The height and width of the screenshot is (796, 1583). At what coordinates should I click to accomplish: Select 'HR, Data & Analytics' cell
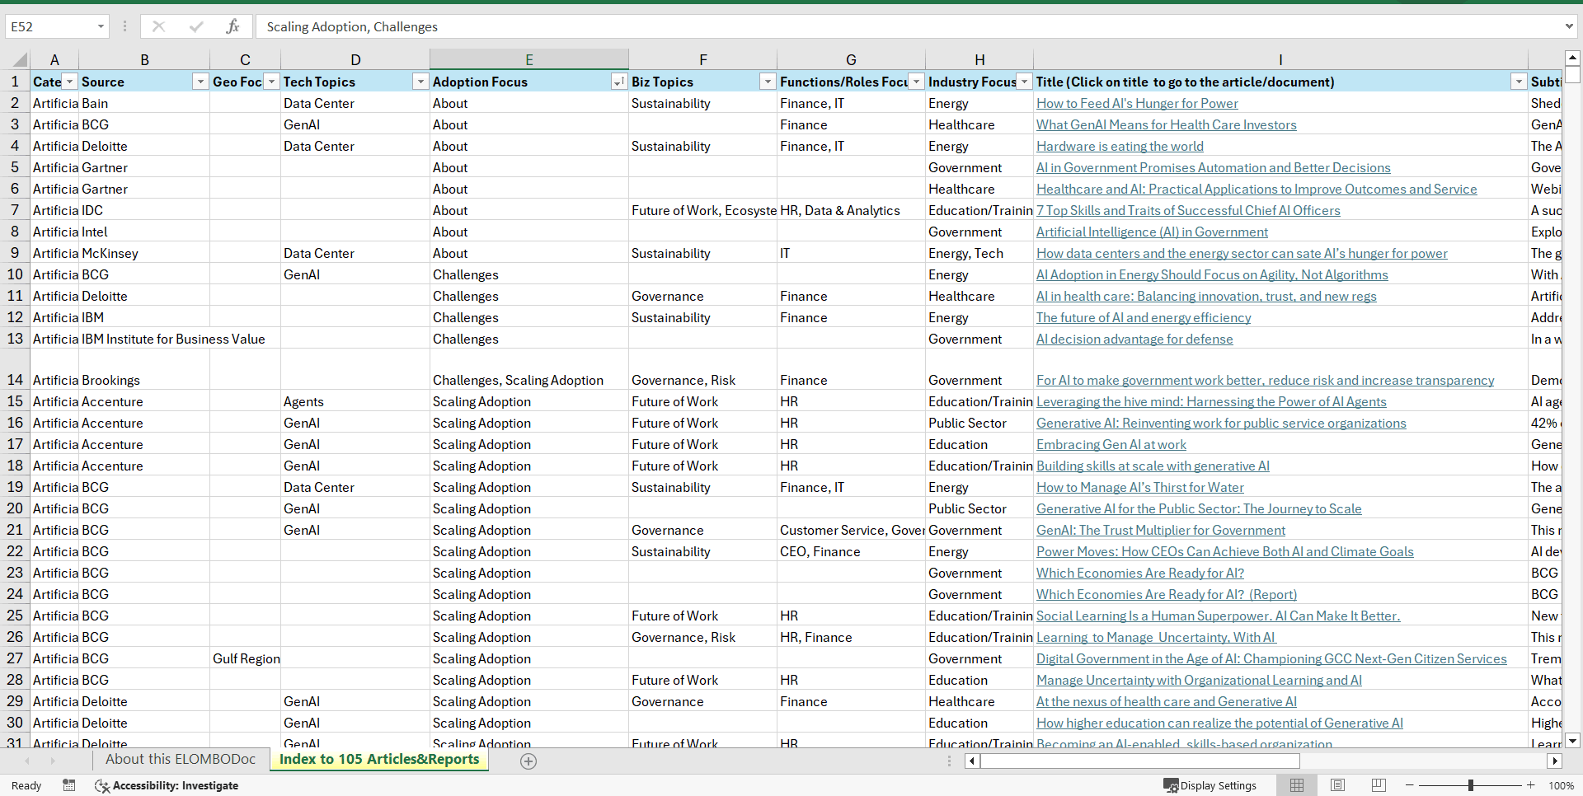coord(851,210)
